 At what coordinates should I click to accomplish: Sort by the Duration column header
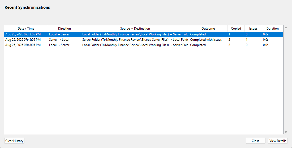pyautogui.click(x=272, y=29)
